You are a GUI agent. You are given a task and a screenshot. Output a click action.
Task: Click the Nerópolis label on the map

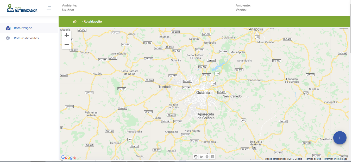210,43
